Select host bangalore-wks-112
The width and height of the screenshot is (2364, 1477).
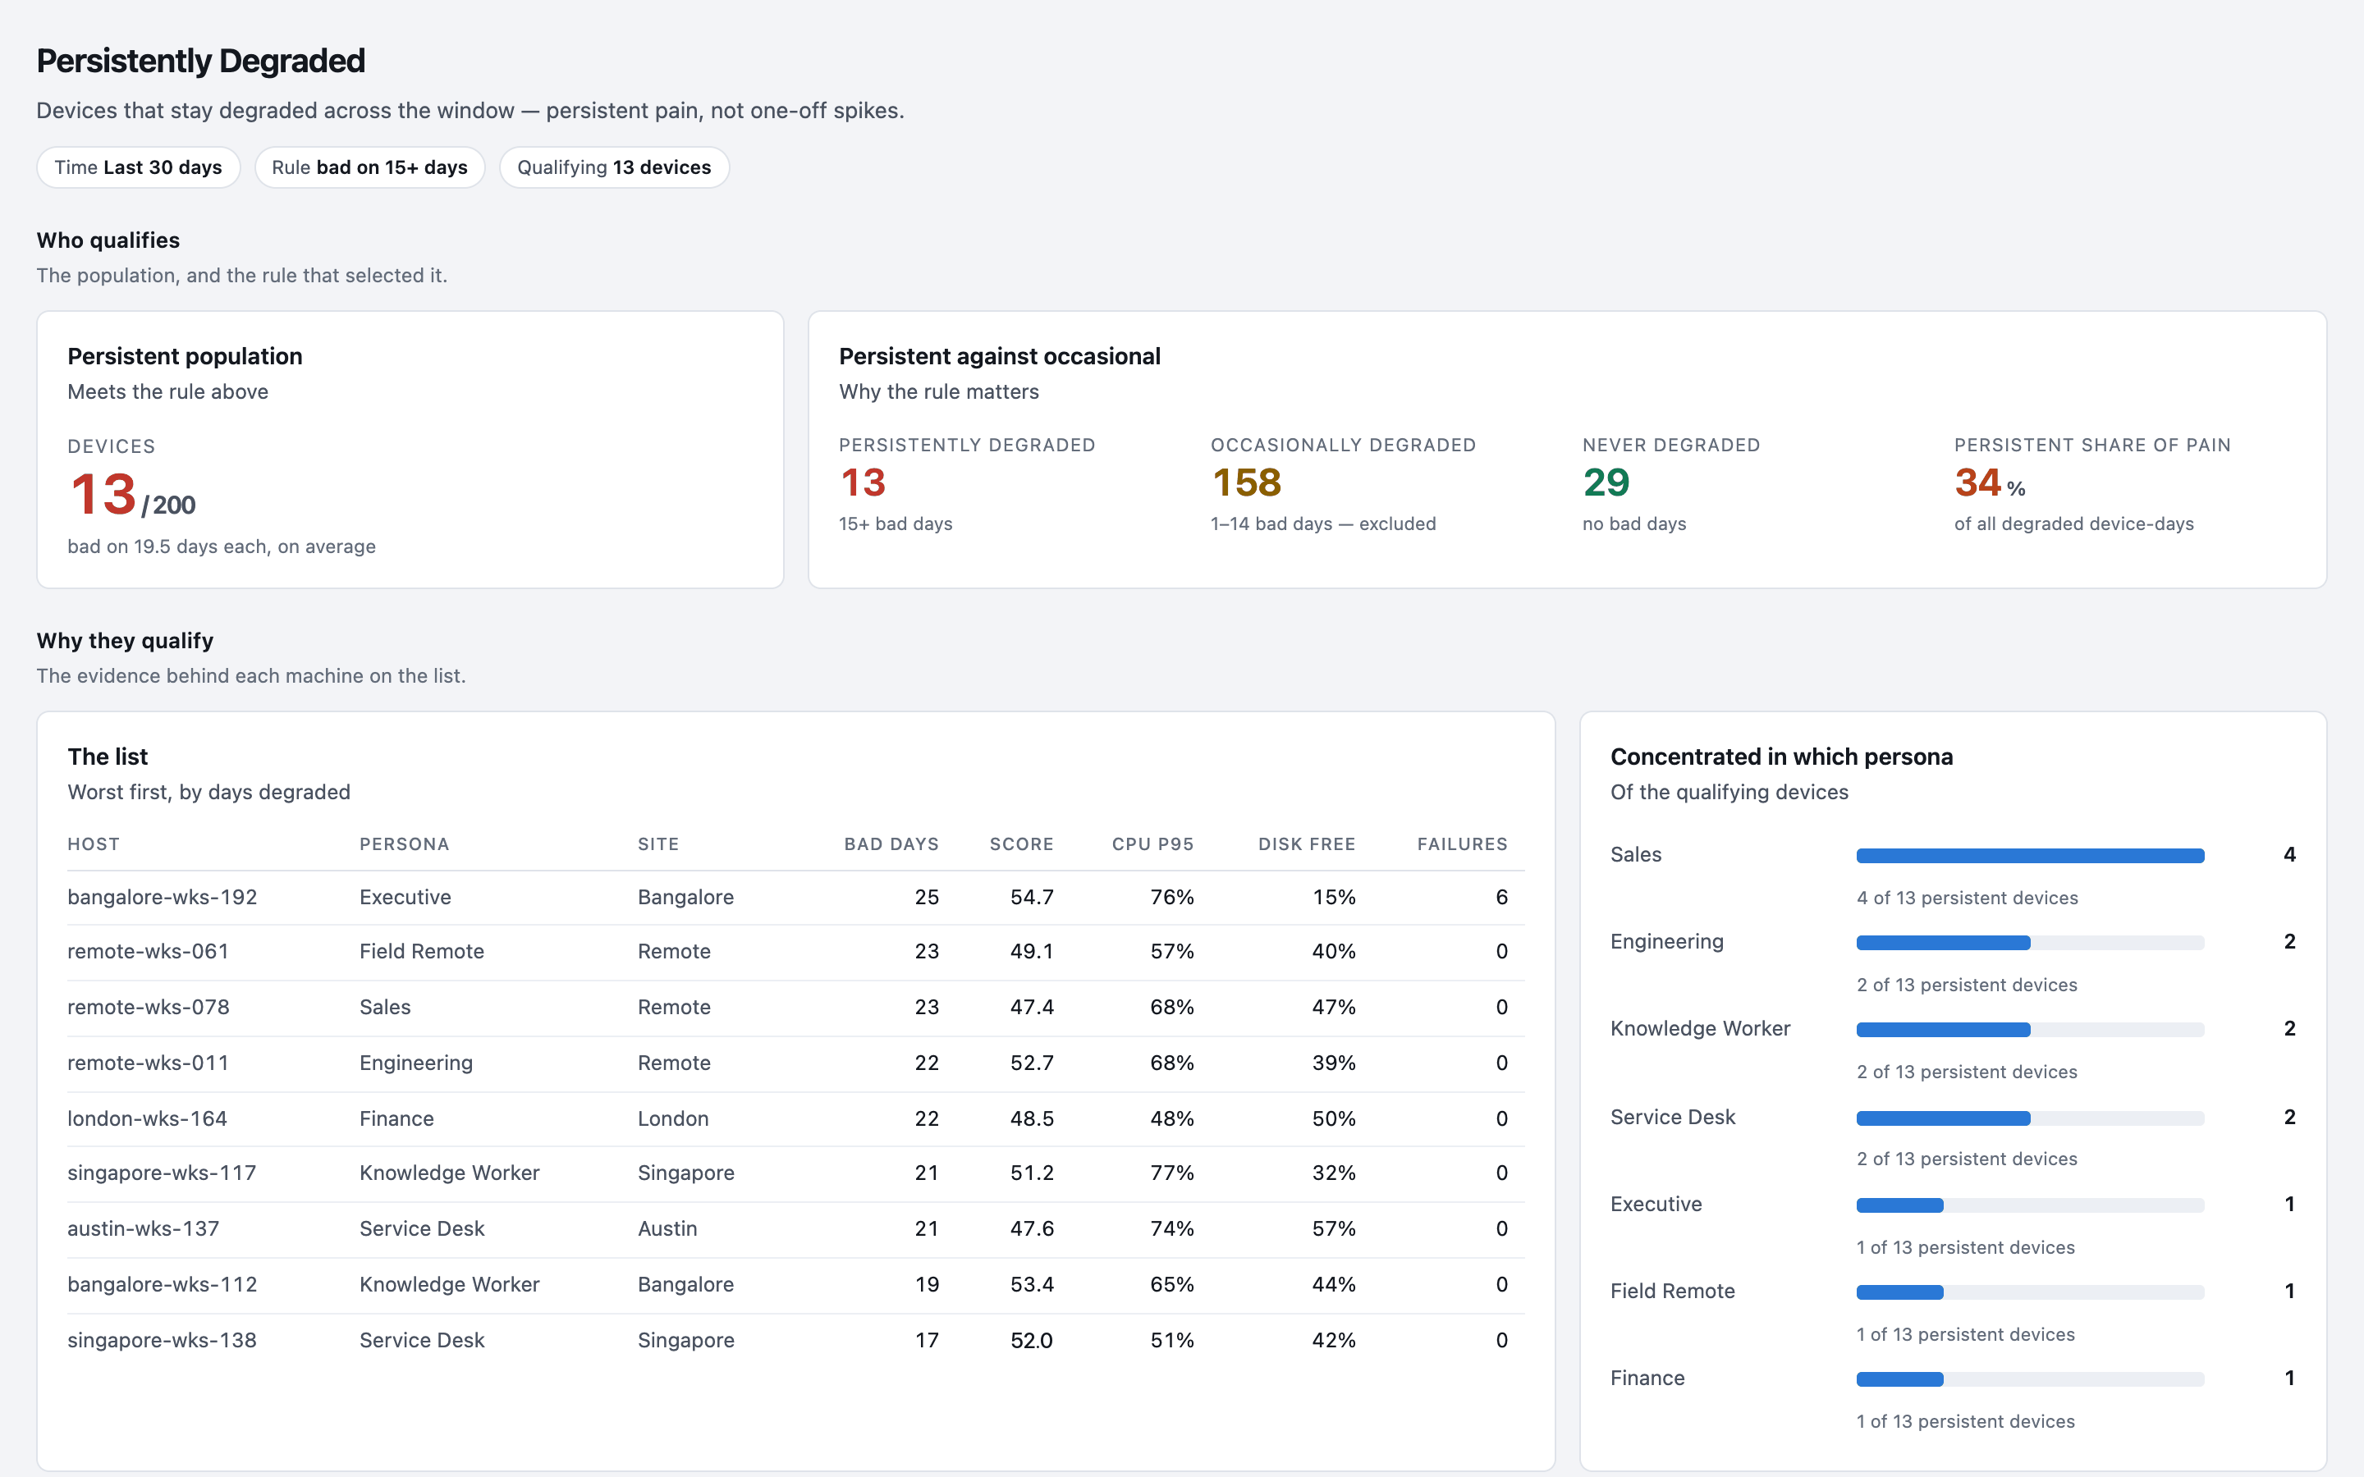pos(163,1283)
